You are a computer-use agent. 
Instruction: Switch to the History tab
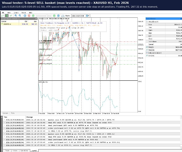pos(15,151)
